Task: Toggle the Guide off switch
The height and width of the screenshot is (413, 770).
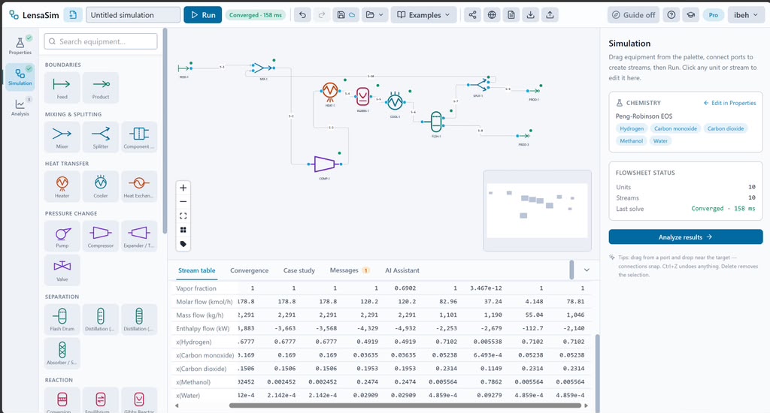Action: click(633, 15)
